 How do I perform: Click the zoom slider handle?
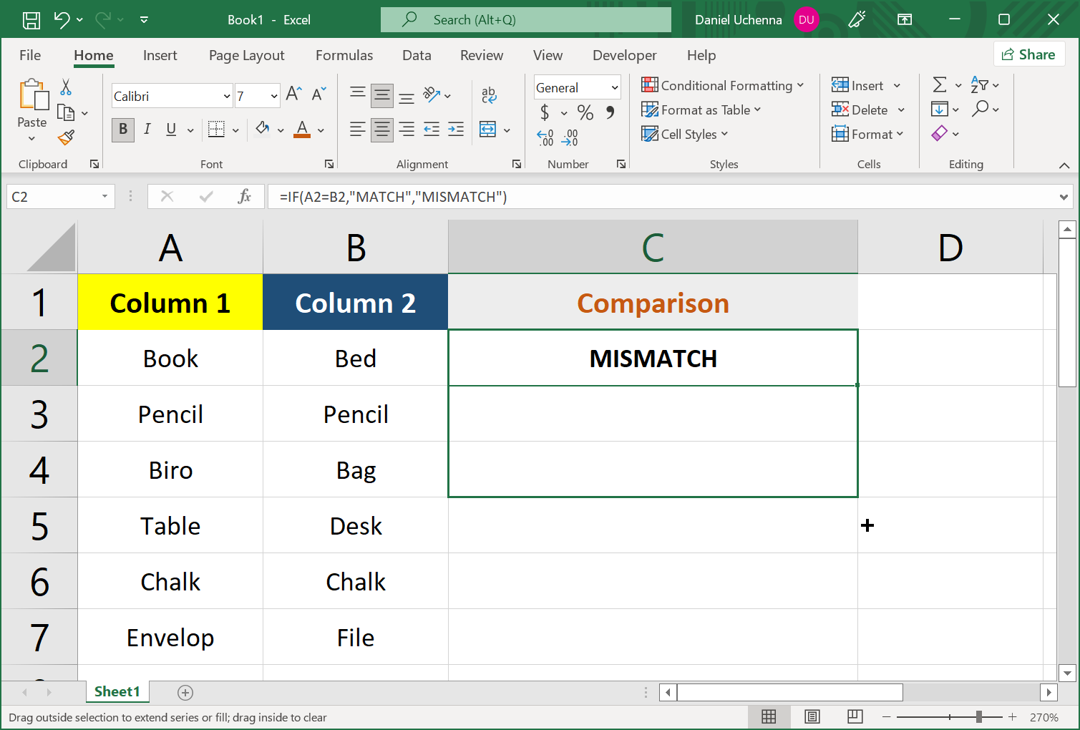978,716
